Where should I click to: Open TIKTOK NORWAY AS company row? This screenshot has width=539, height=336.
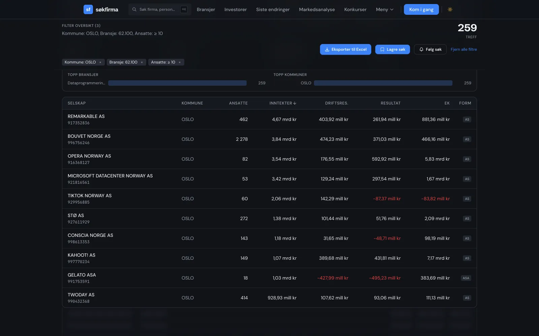(269, 199)
